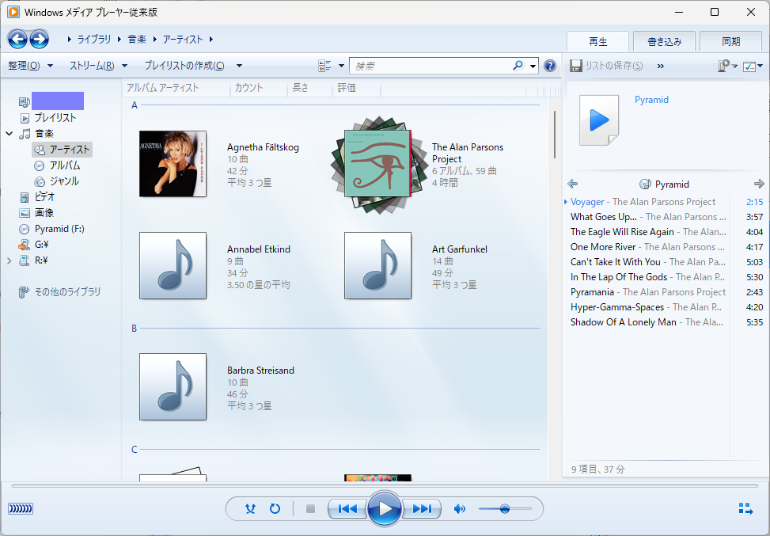Image resolution: width=770 pixels, height=536 pixels.
Task: Go to next list with right arrow
Action: pos(759,184)
